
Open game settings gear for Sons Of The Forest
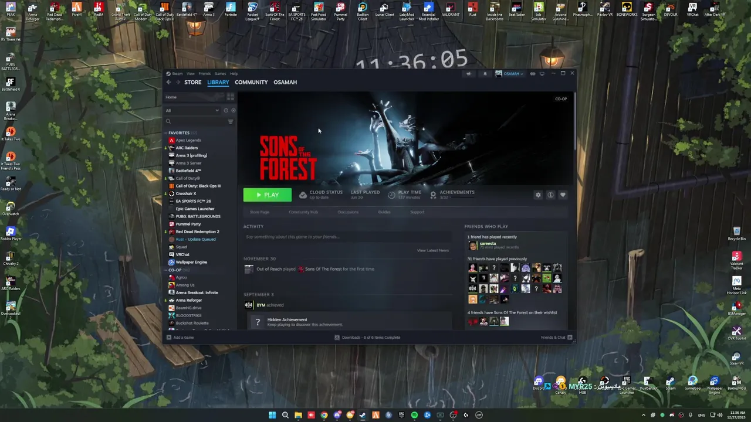click(x=538, y=195)
